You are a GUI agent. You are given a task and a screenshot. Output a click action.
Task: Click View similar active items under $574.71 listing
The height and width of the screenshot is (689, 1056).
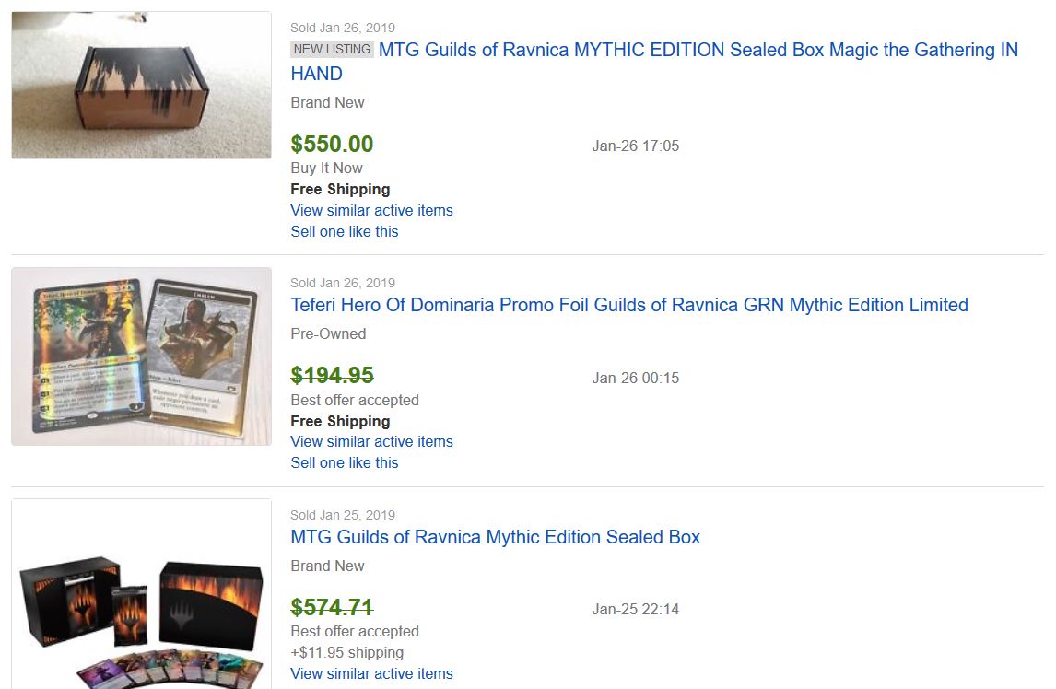[x=371, y=673]
